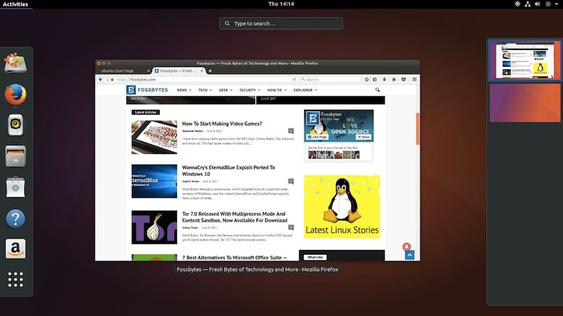Viewport: 563px width, 316px height.
Task: Click the Firefox Search box
Action: coord(331,79)
